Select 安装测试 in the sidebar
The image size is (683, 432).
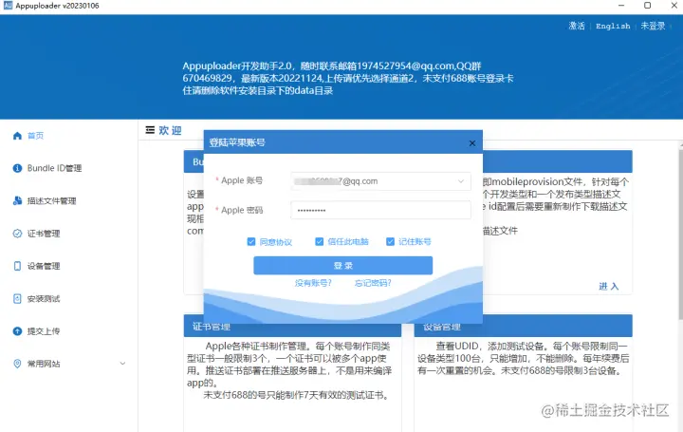click(x=44, y=299)
